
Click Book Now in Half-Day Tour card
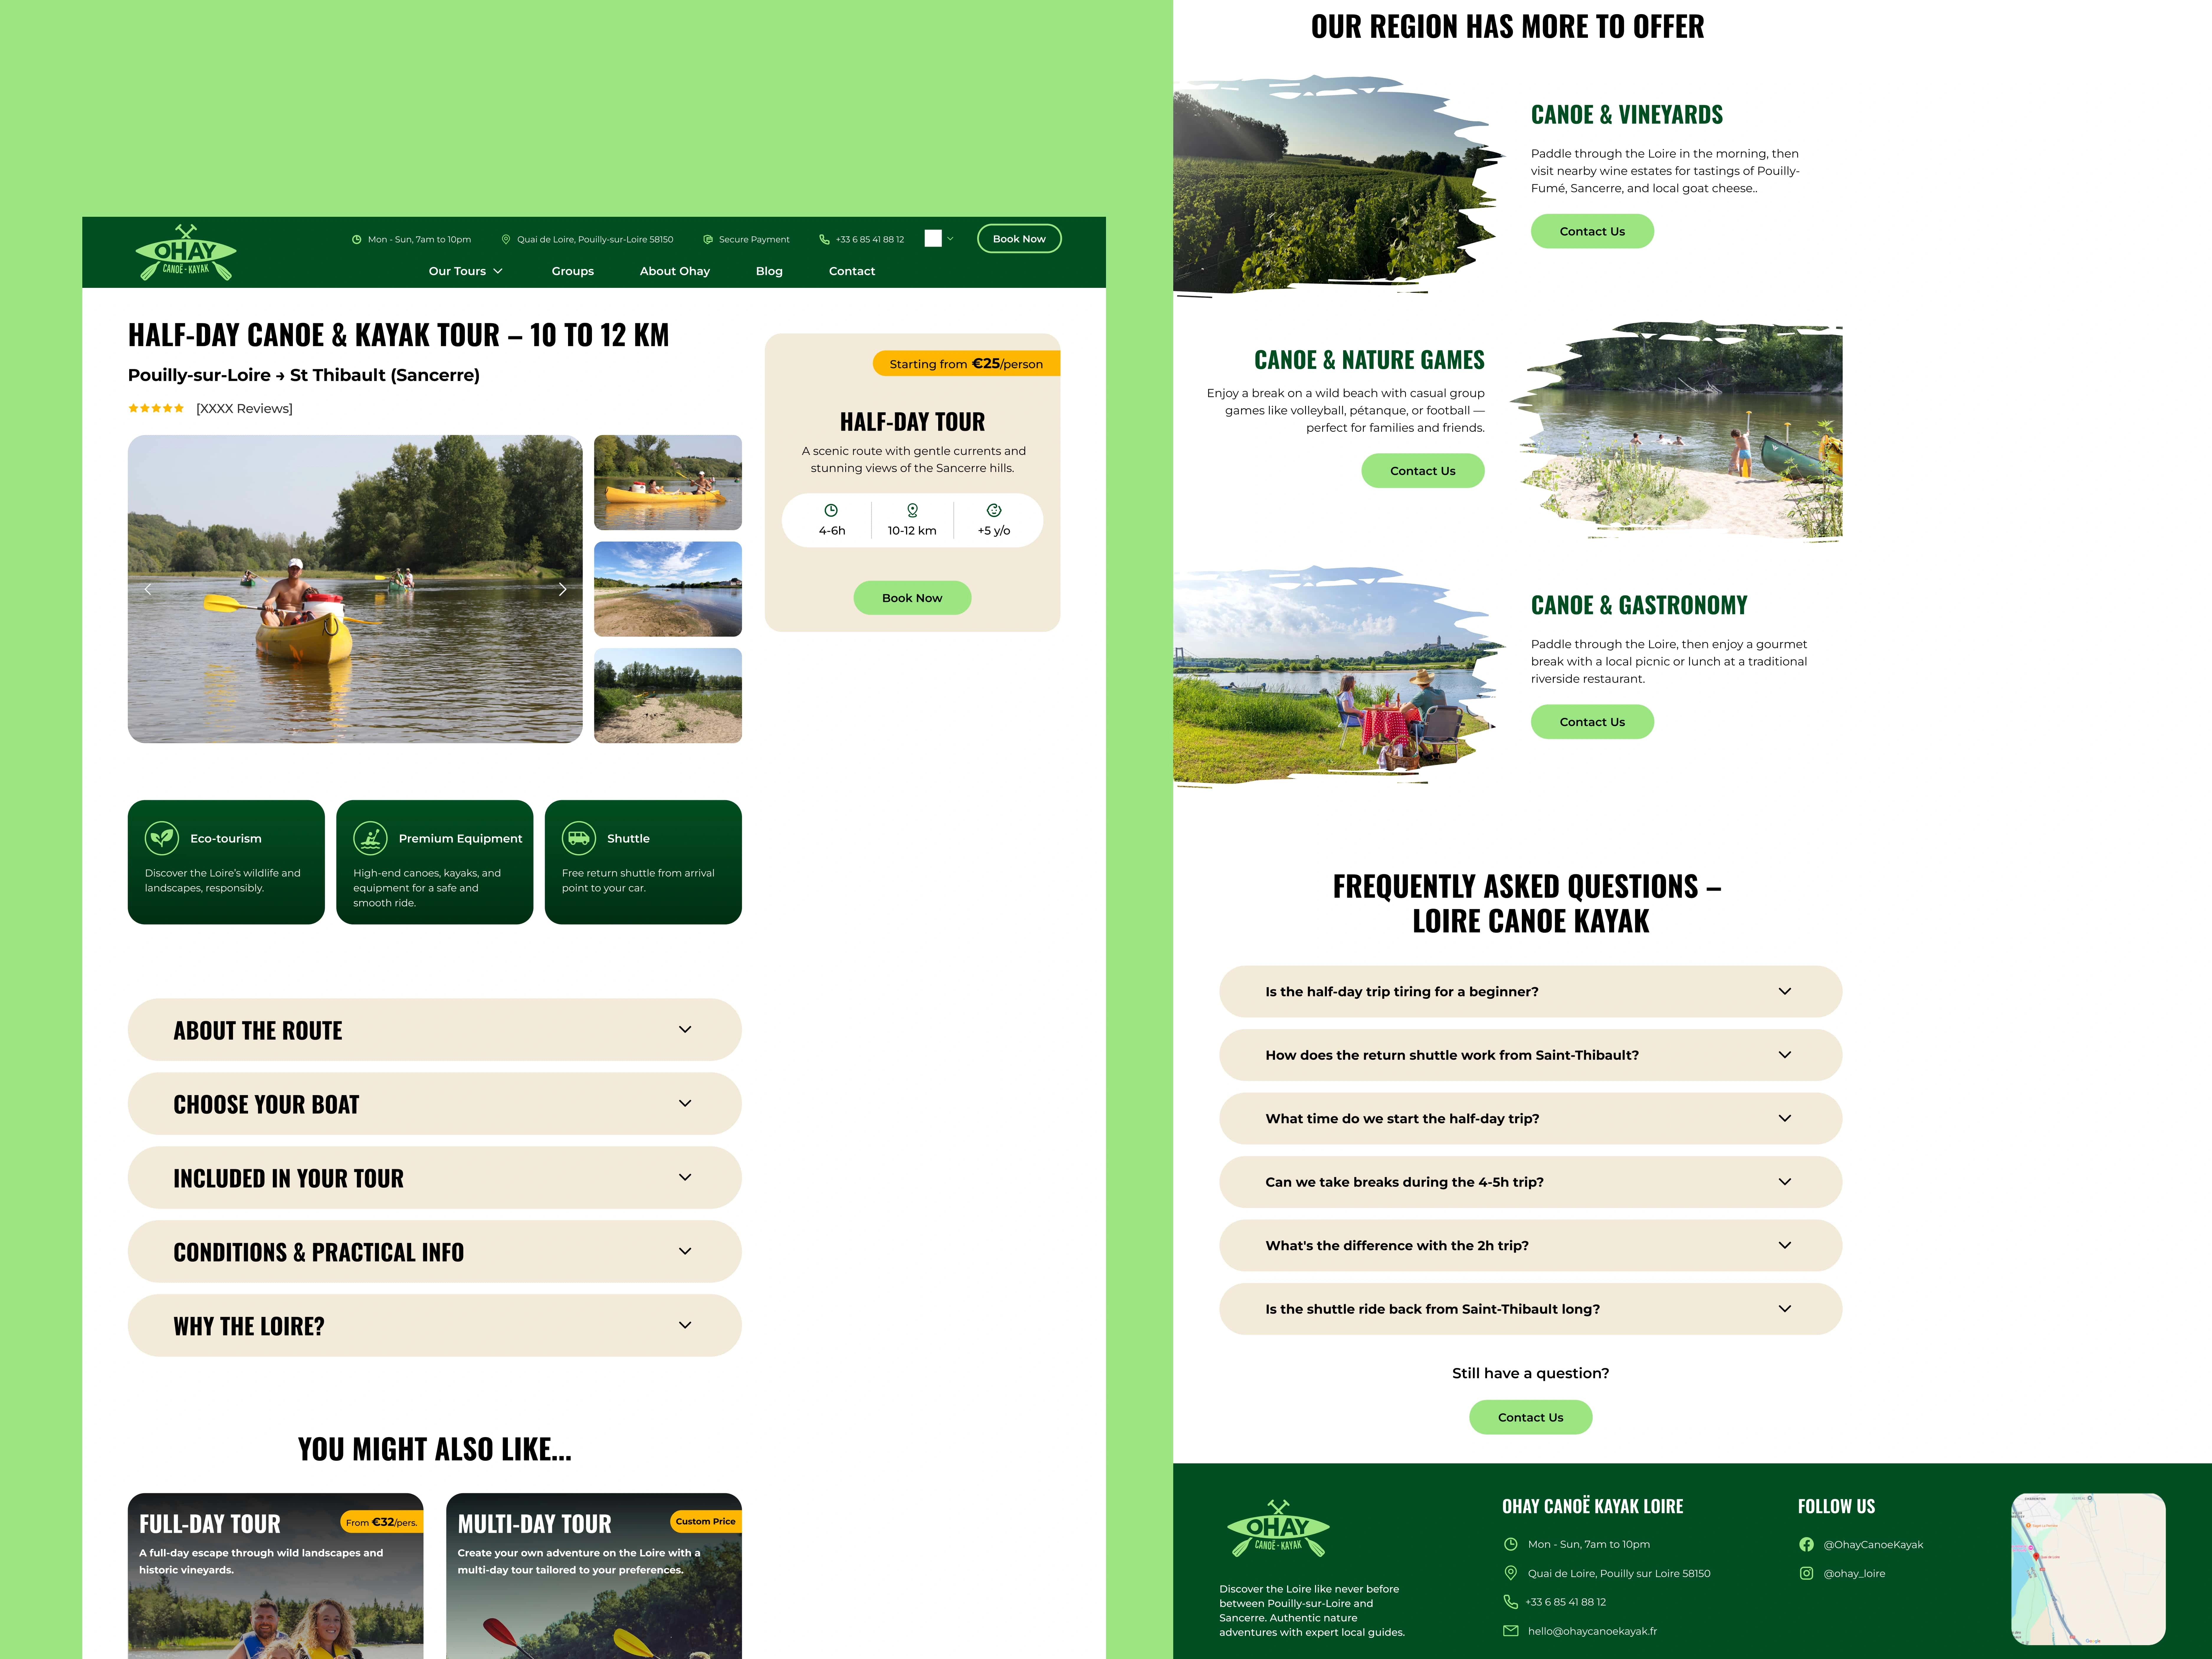click(912, 598)
